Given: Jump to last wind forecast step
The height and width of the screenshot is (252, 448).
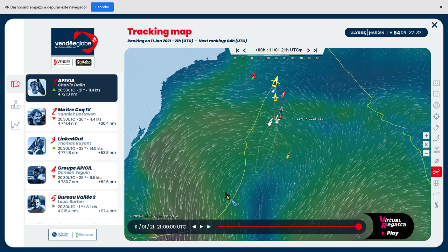Looking at the screenshot, I should pos(315,50).
